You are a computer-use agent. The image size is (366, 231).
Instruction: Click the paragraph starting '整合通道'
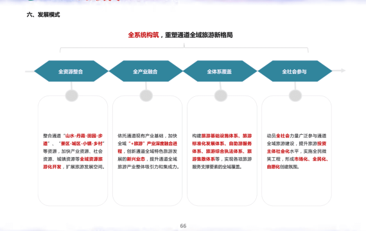coord(74,151)
